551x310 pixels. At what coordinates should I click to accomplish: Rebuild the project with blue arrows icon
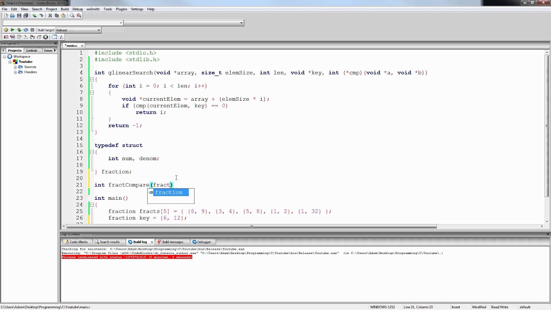(x=25, y=30)
